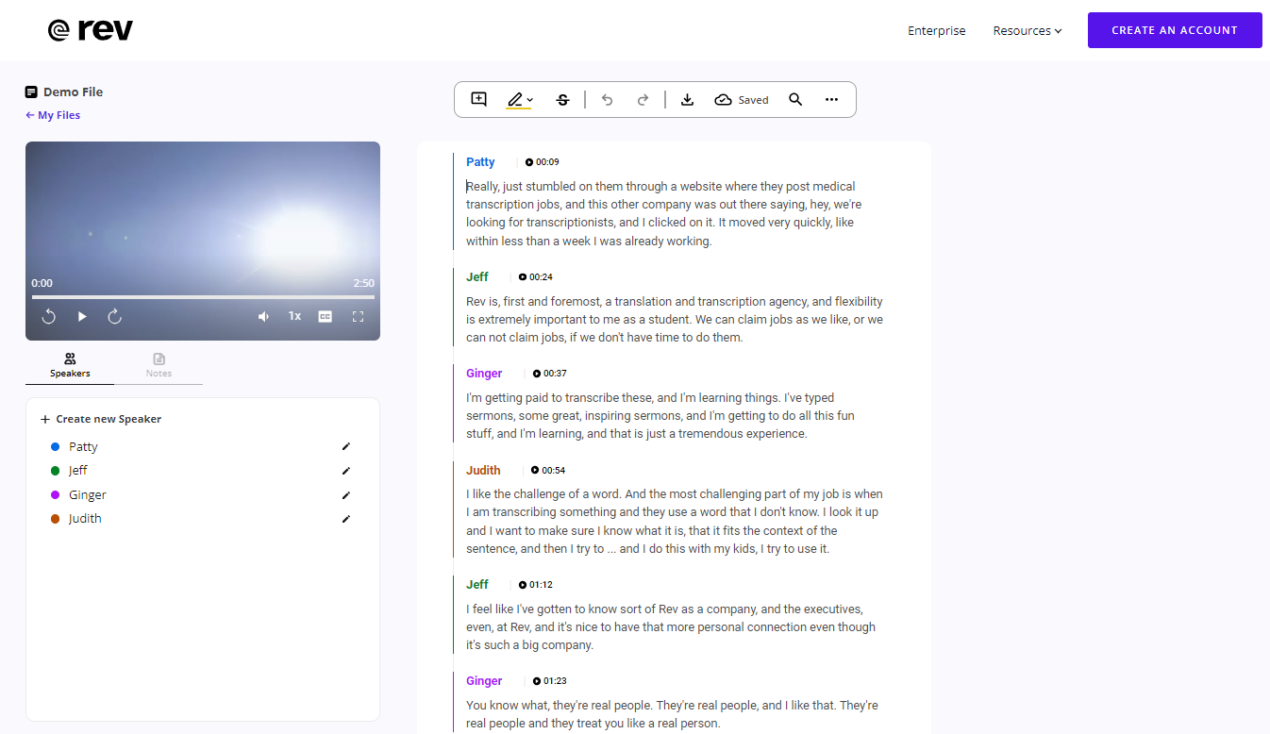Image resolution: width=1270 pixels, height=734 pixels.
Task: Edit the Patty speaker name
Action: coord(346,446)
